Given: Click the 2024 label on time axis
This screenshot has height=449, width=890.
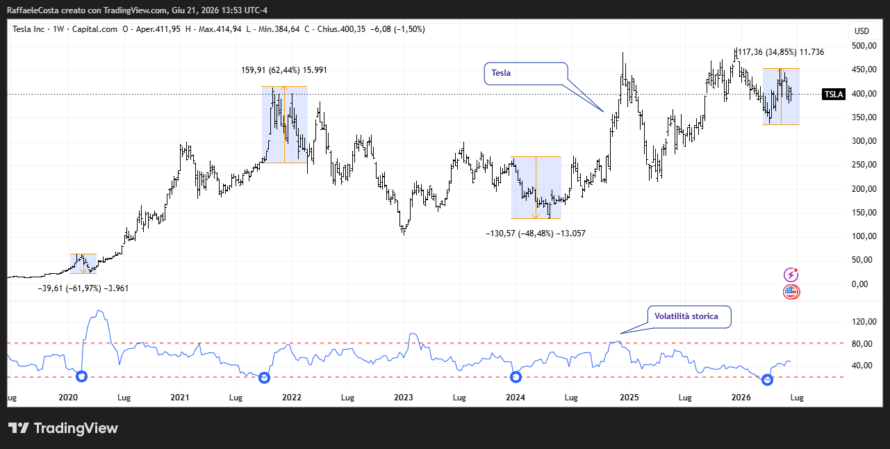Looking at the screenshot, I should (x=515, y=398).
